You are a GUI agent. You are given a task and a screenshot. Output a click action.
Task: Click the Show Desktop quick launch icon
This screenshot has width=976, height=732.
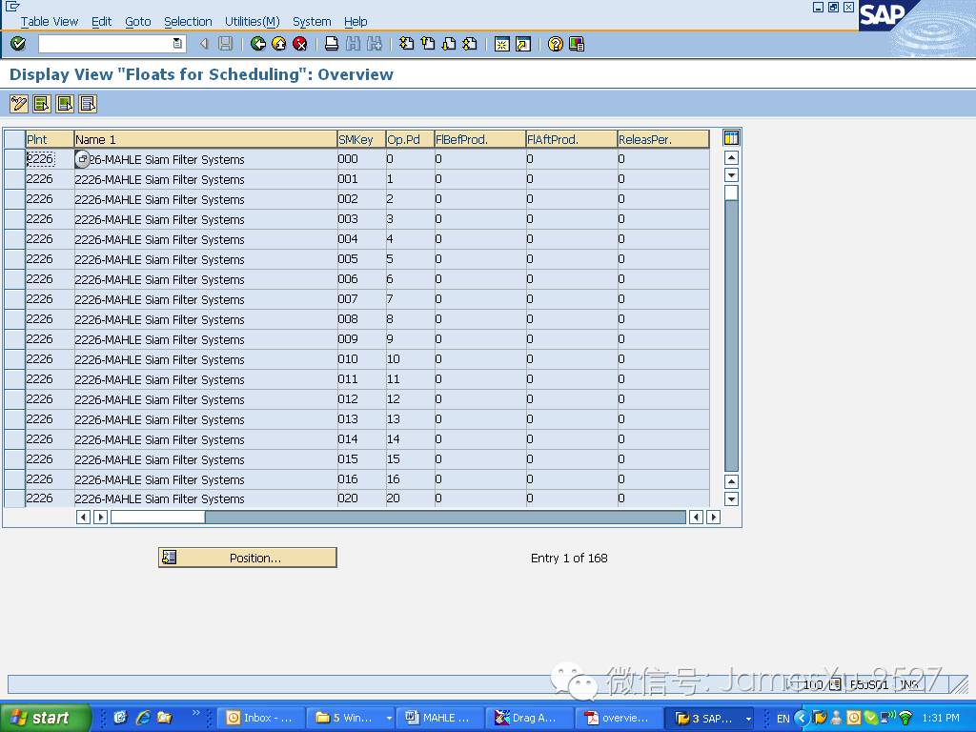click(x=120, y=718)
